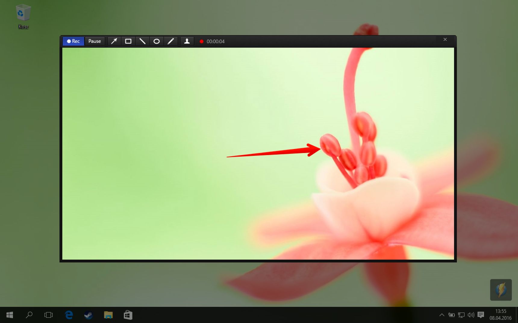Open File Explorer from the taskbar
This screenshot has width=518, height=323.
tap(108, 315)
